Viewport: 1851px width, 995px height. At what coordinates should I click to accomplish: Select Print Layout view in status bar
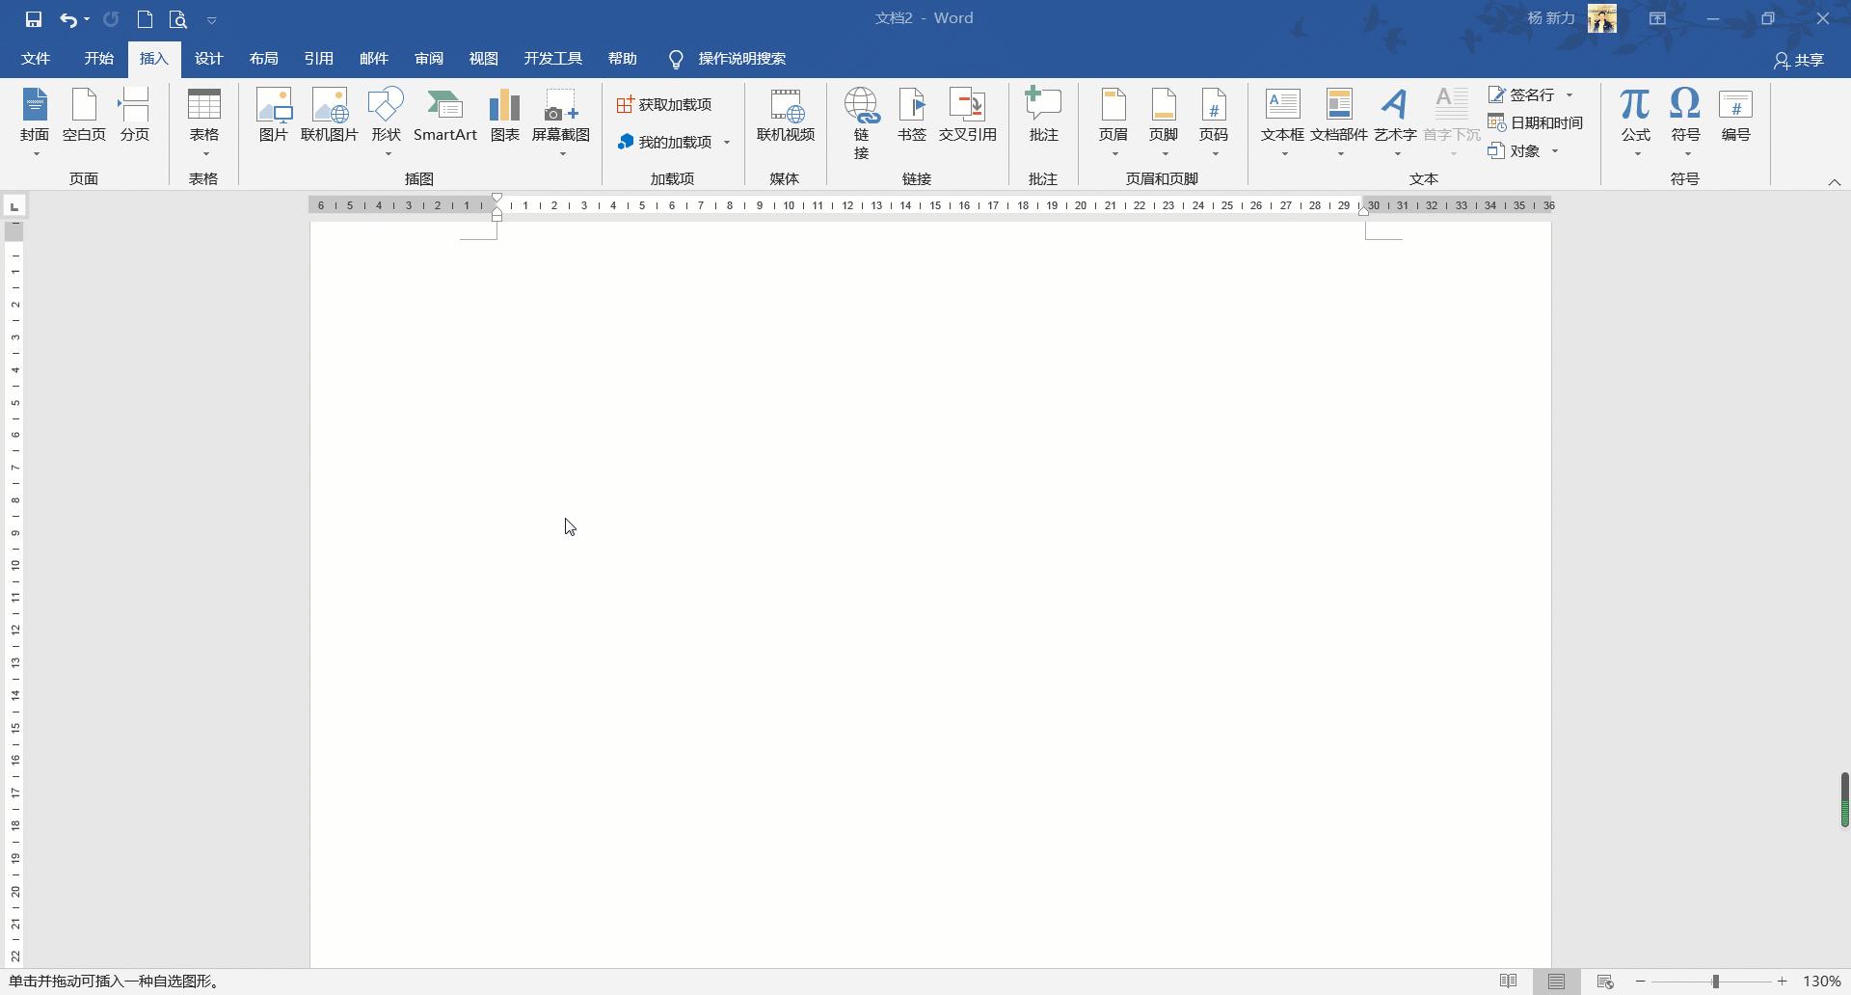[x=1556, y=982]
